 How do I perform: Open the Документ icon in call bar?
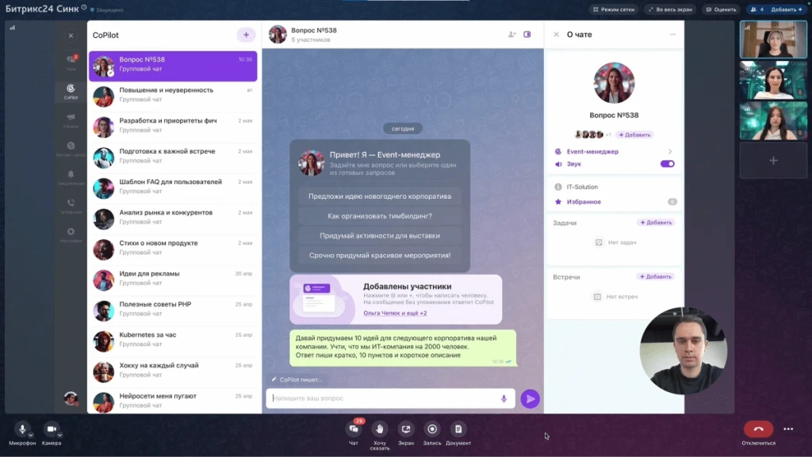point(458,428)
